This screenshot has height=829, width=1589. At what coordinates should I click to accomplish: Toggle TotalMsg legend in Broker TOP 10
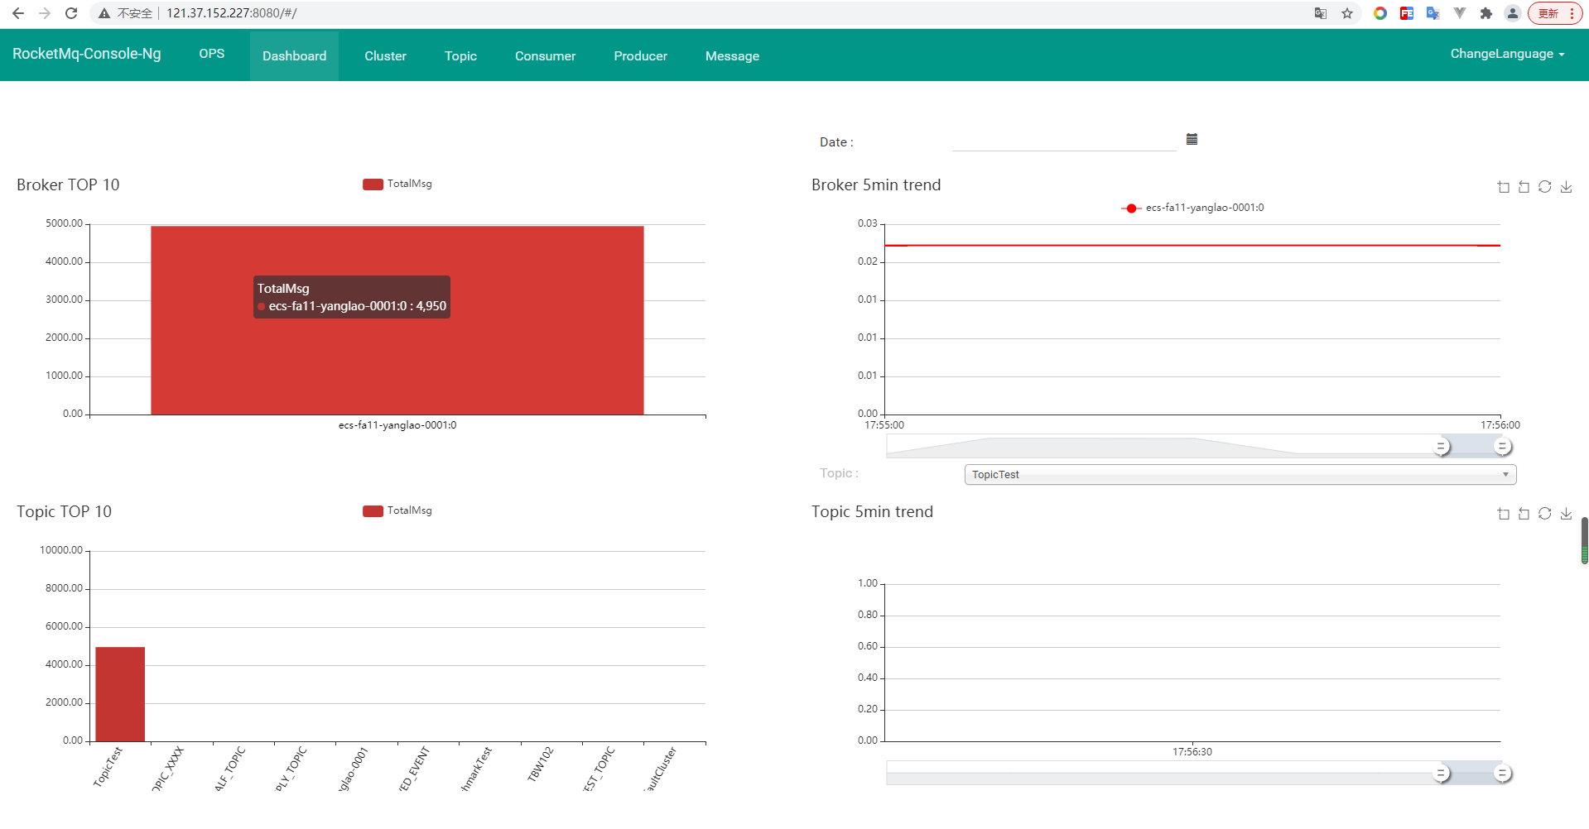pyautogui.click(x=397, y=184)
